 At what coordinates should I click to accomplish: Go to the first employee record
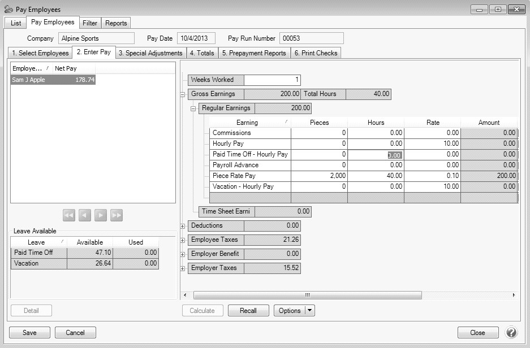coord(69,215)
